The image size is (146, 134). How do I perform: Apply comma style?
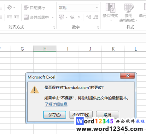(79, 17)
